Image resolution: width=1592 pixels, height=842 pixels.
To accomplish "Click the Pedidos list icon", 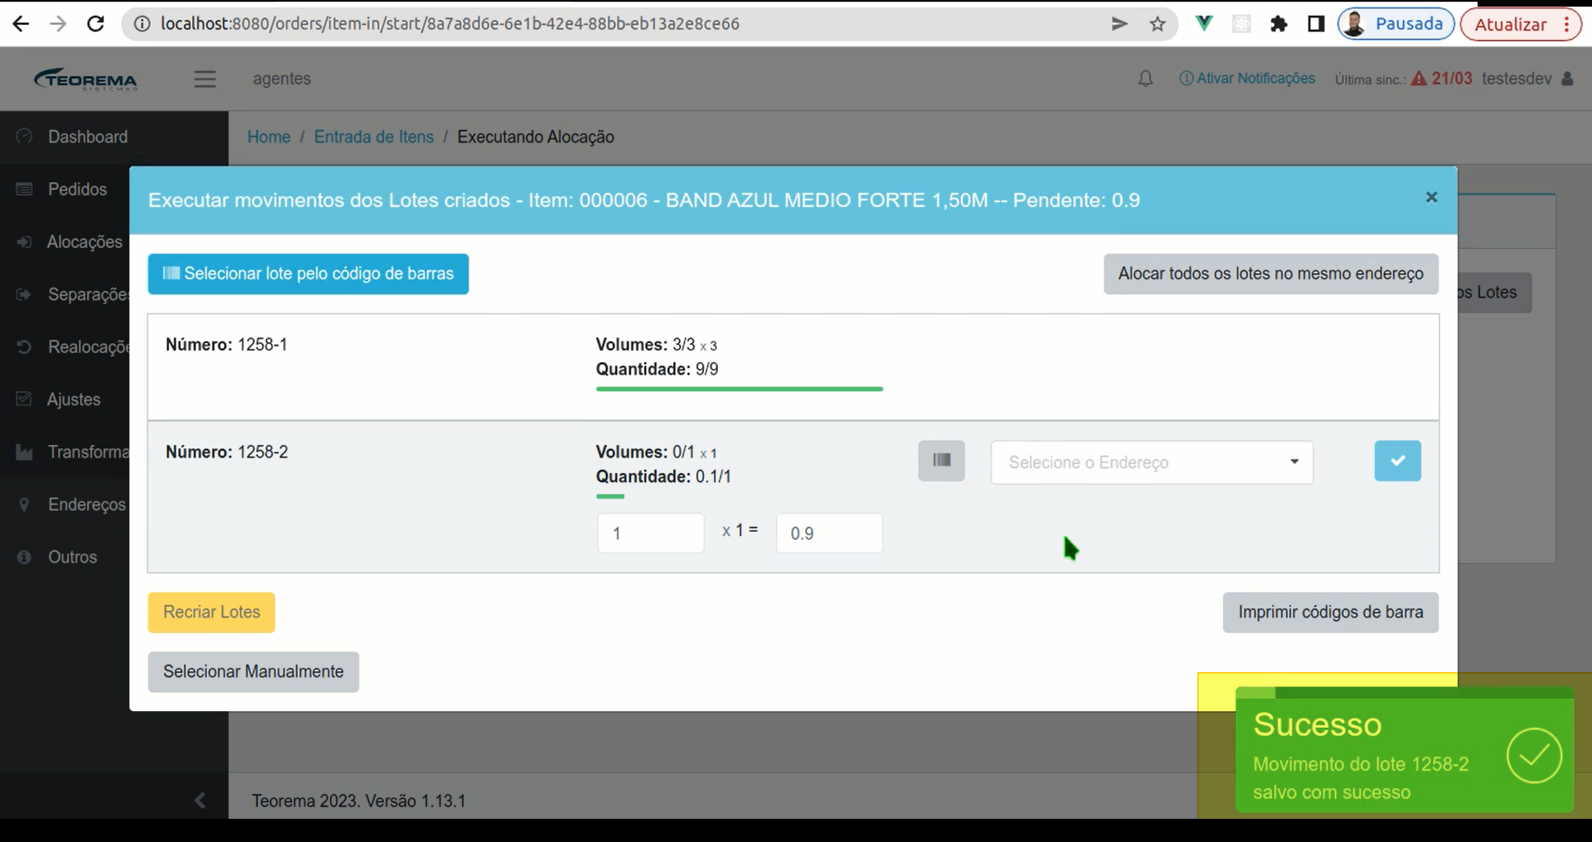I will click(x=24, y=189).
